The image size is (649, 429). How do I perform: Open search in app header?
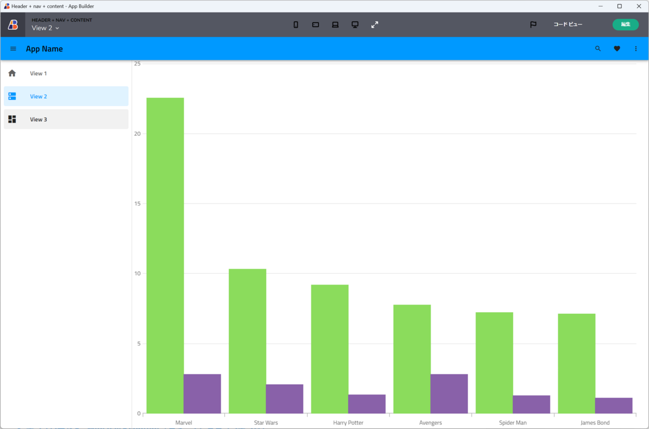pos(598,49)
